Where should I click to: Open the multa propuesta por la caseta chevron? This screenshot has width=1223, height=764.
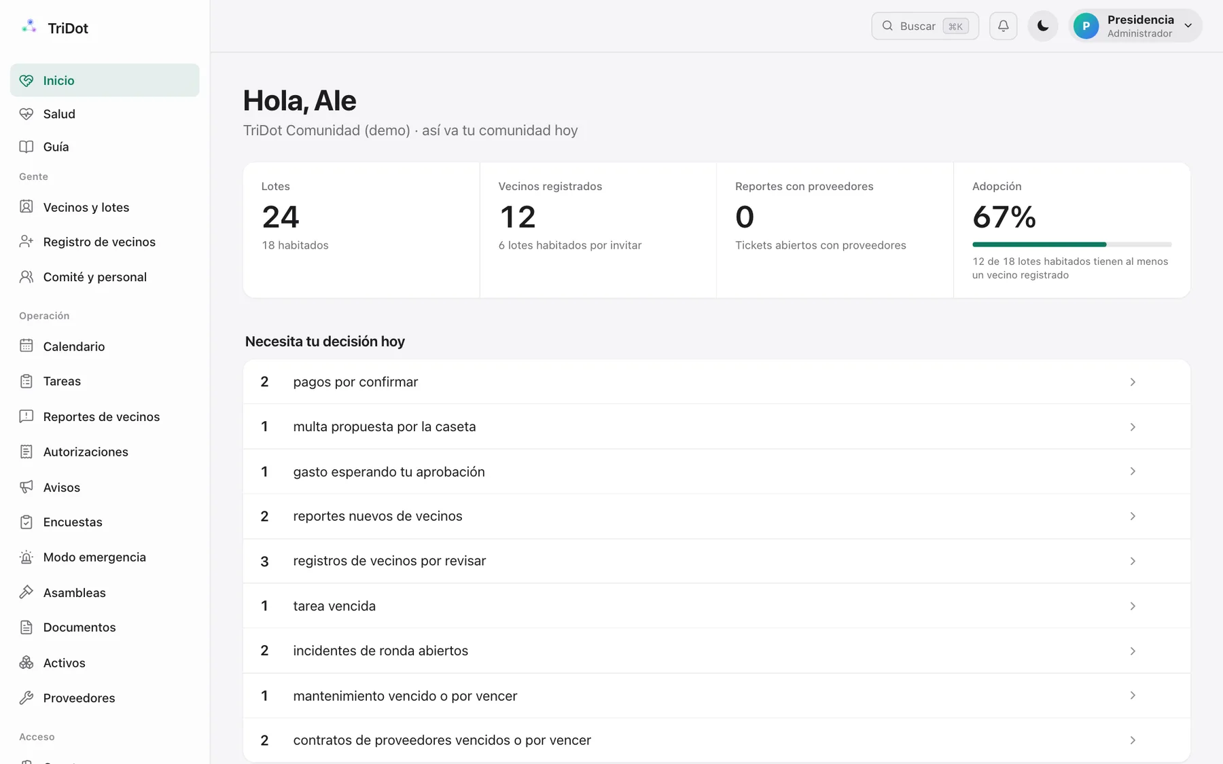pos(1133,426)
